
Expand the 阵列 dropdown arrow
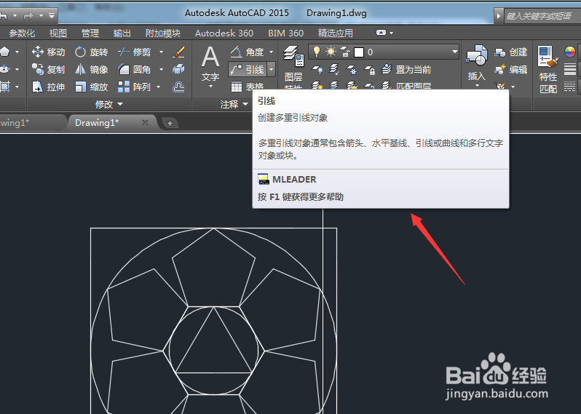[159, 87]
